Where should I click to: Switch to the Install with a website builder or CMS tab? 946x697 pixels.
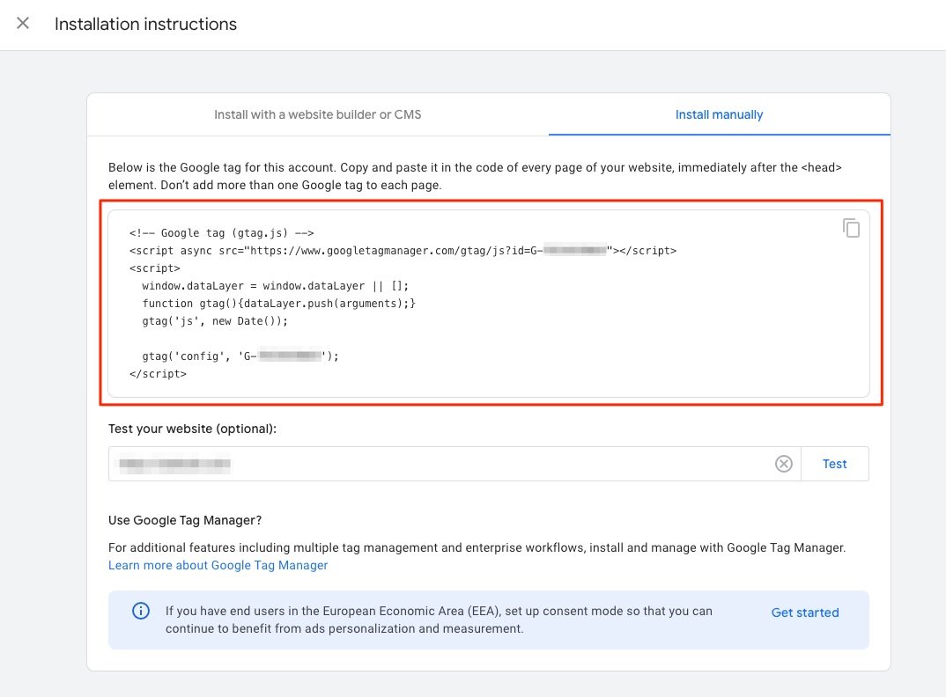click(x=317, y=114)
